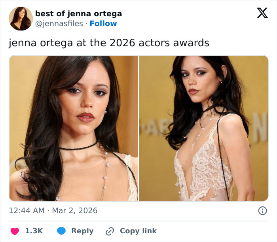Viewport: 277px width, 242px height.
Task: Click the 12:44 AM time
Action: coord(27,211)
